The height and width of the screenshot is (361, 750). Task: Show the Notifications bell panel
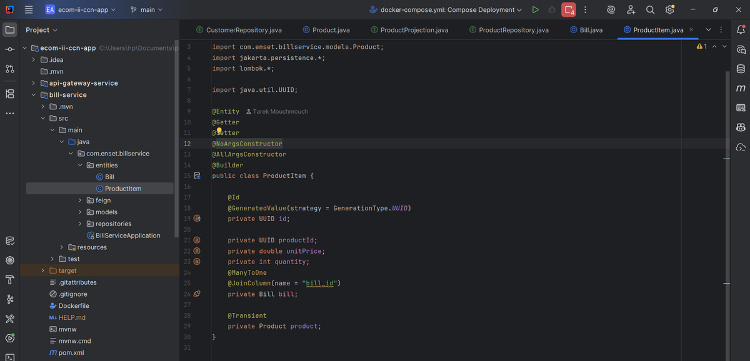coord(741,29)
